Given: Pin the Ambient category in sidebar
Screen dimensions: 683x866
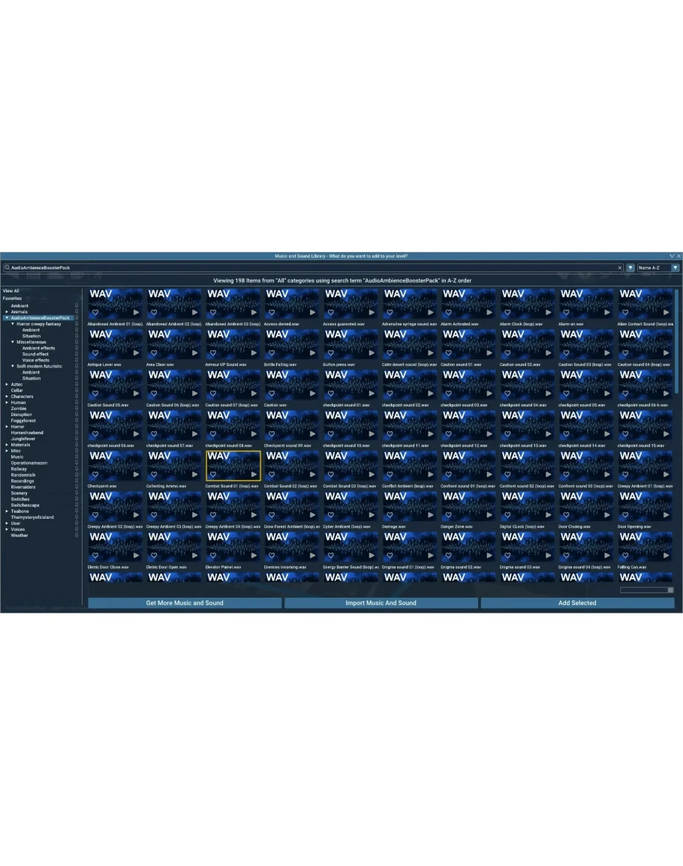Looking at the screenshot, I should click(77, 306).
